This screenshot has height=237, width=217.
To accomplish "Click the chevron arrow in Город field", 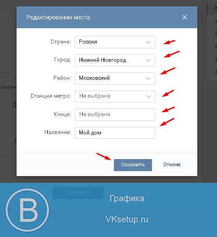I will click(x=148, y=60).
